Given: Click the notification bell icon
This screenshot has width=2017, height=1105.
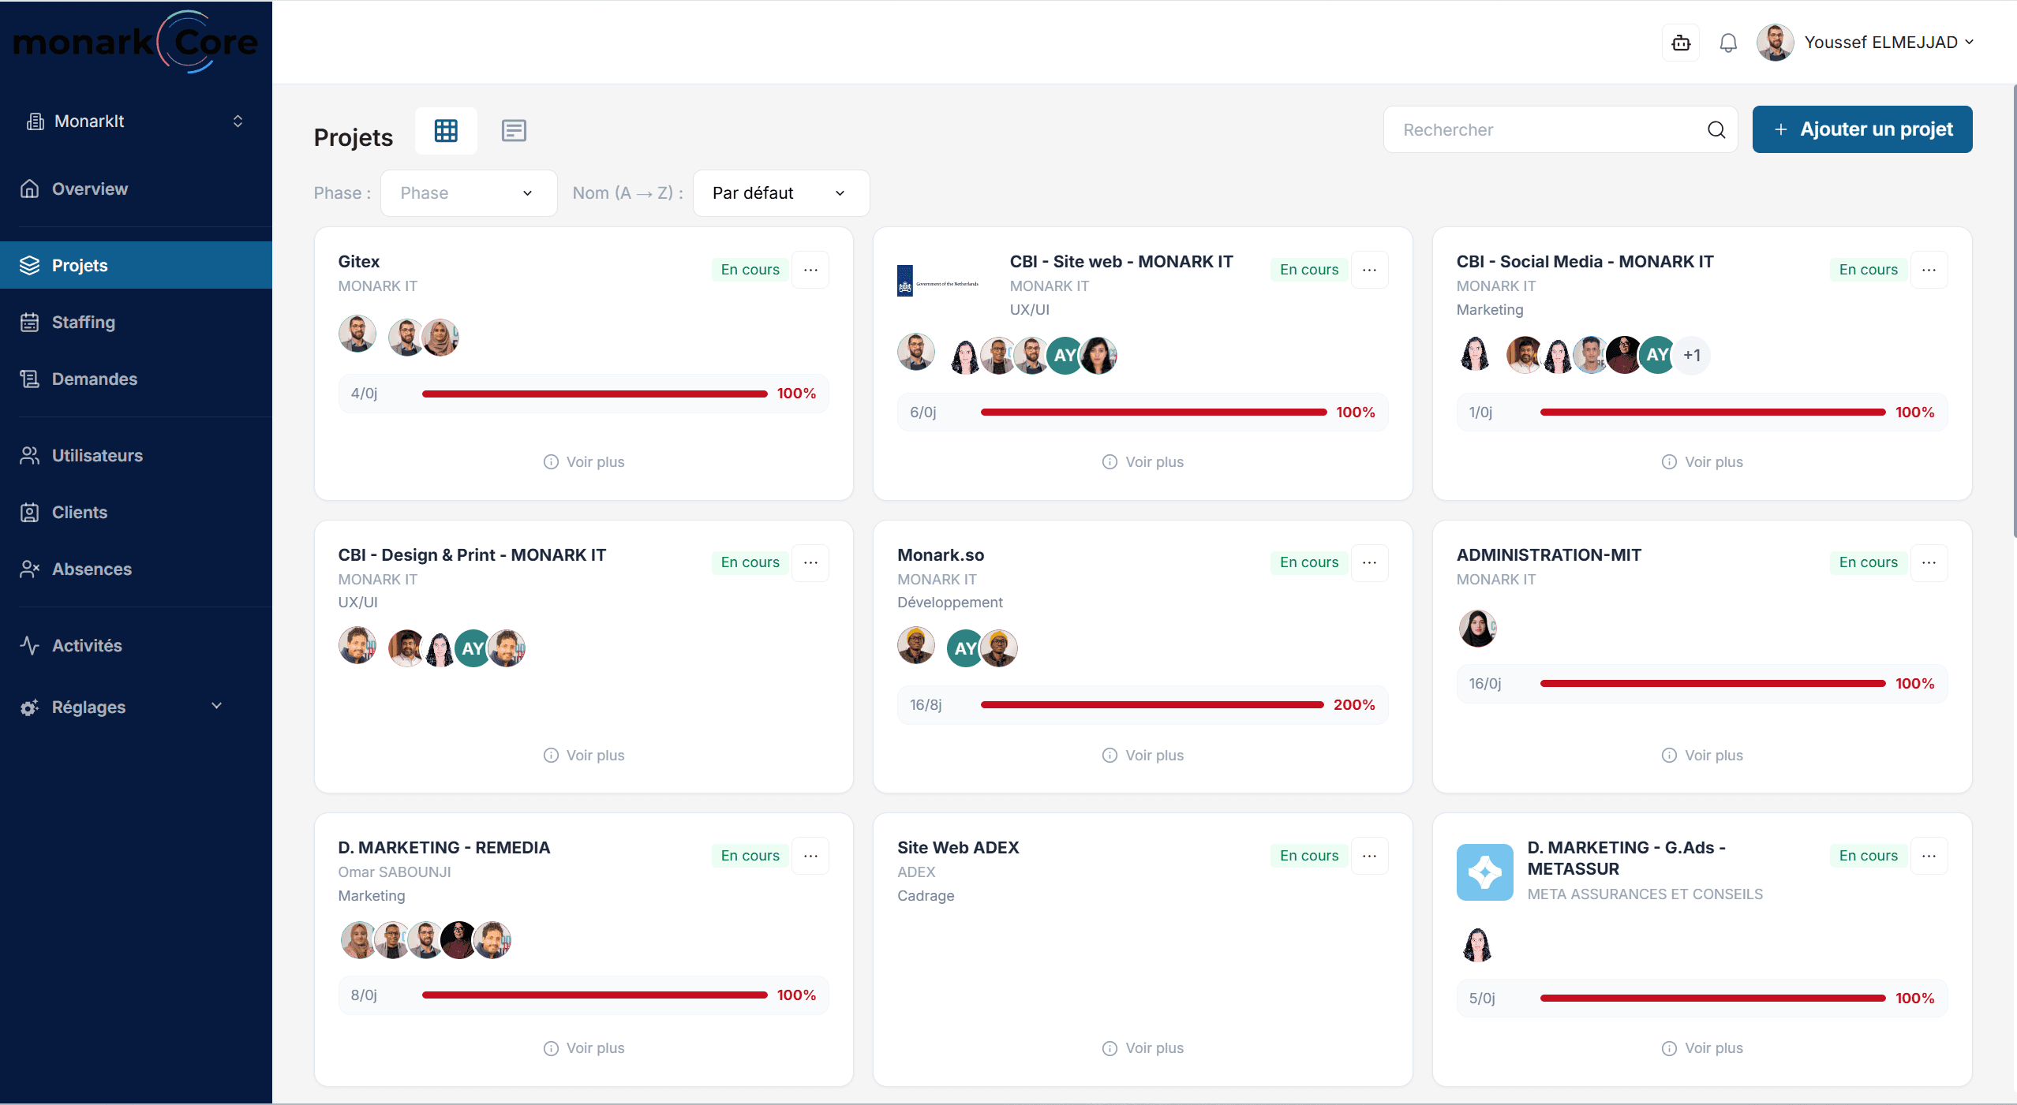Looking at the screenshot, I should click(x=1728, y=43).
